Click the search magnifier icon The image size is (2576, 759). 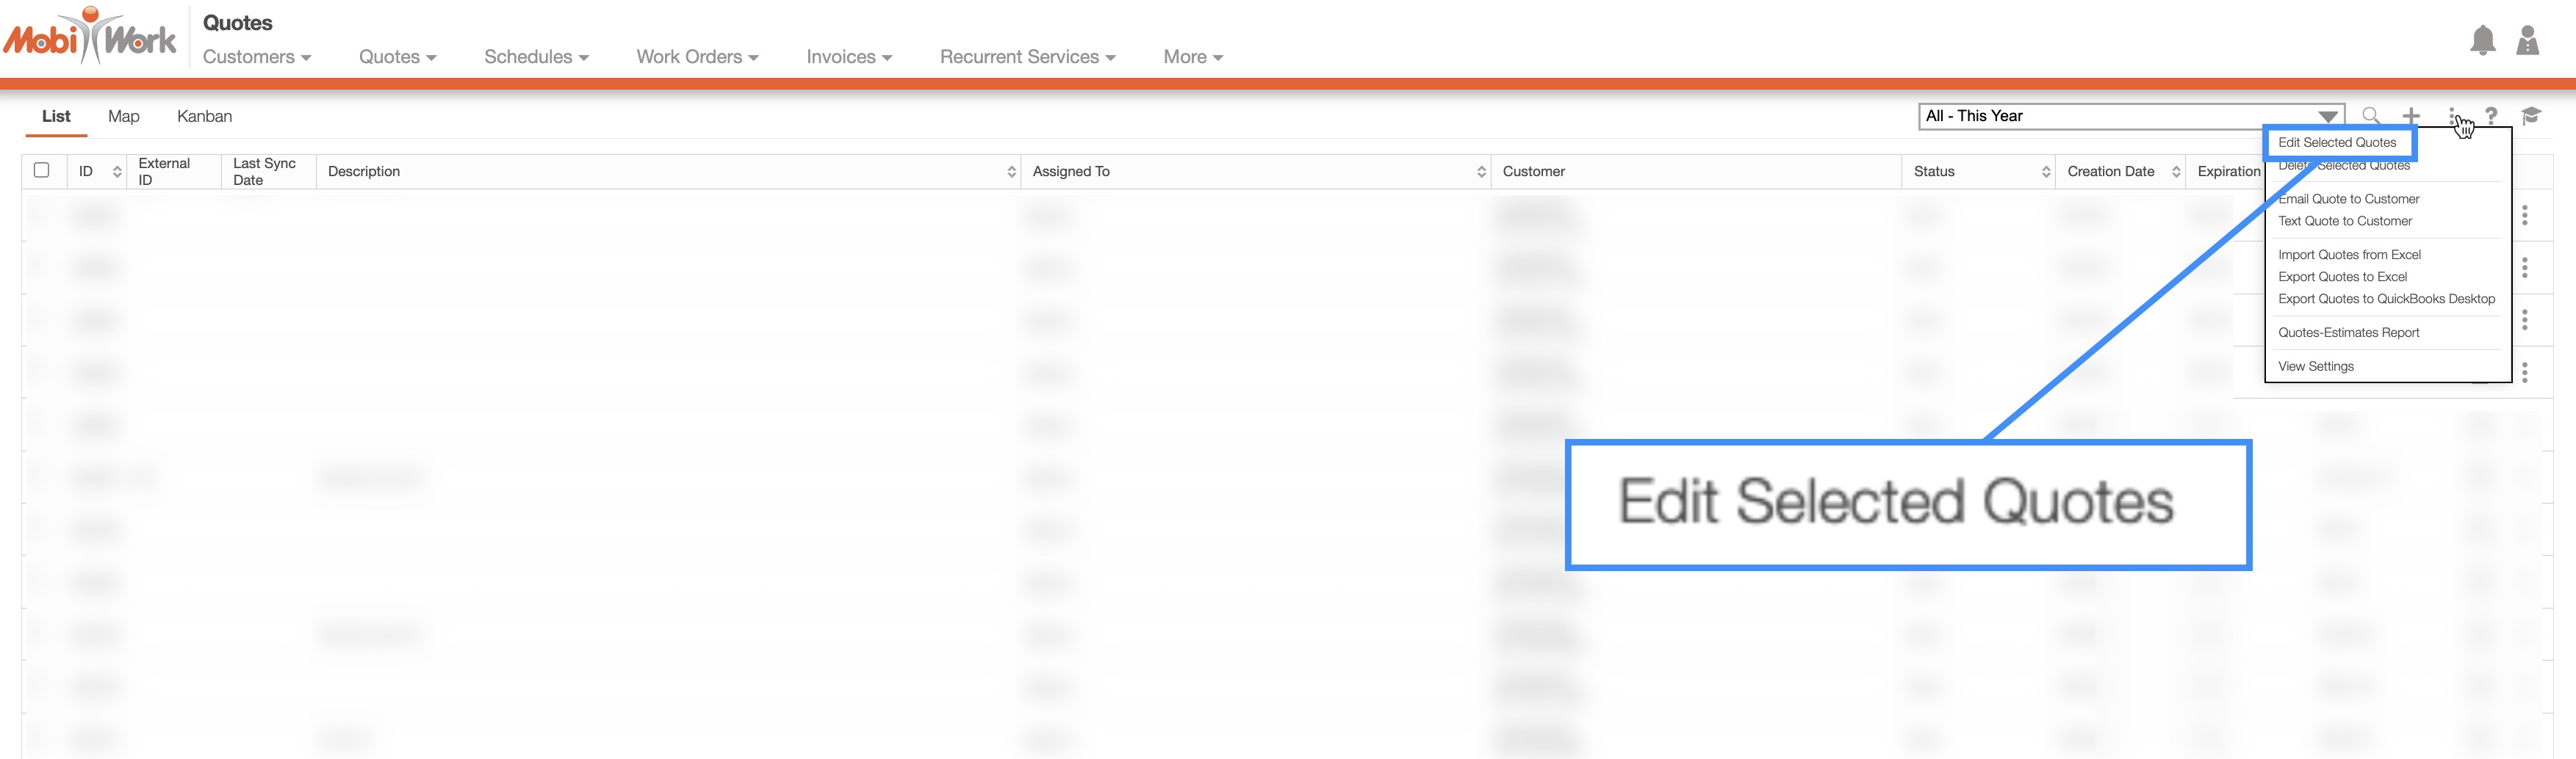coord(2370,116)
